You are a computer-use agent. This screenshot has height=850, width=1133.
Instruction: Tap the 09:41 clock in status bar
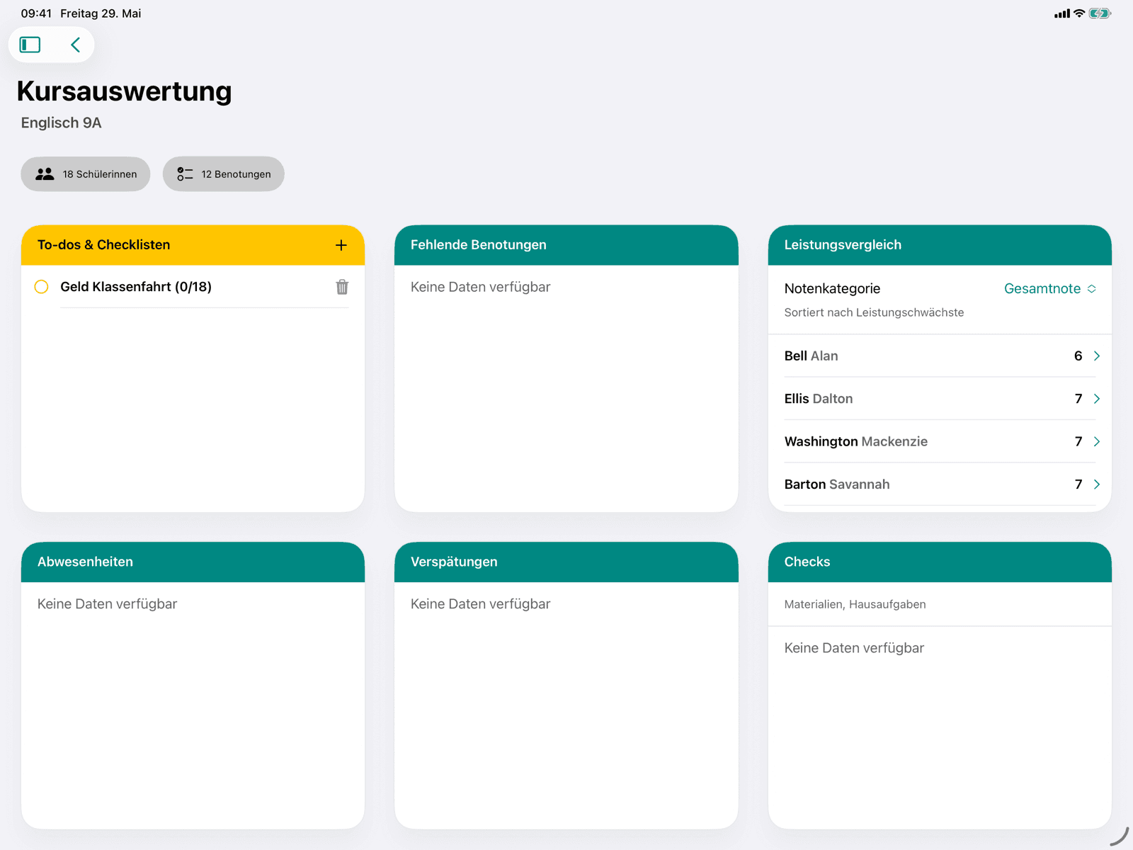[36, 13]
